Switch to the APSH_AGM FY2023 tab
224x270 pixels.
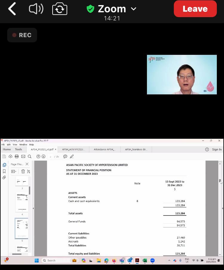tap(73, 149)
